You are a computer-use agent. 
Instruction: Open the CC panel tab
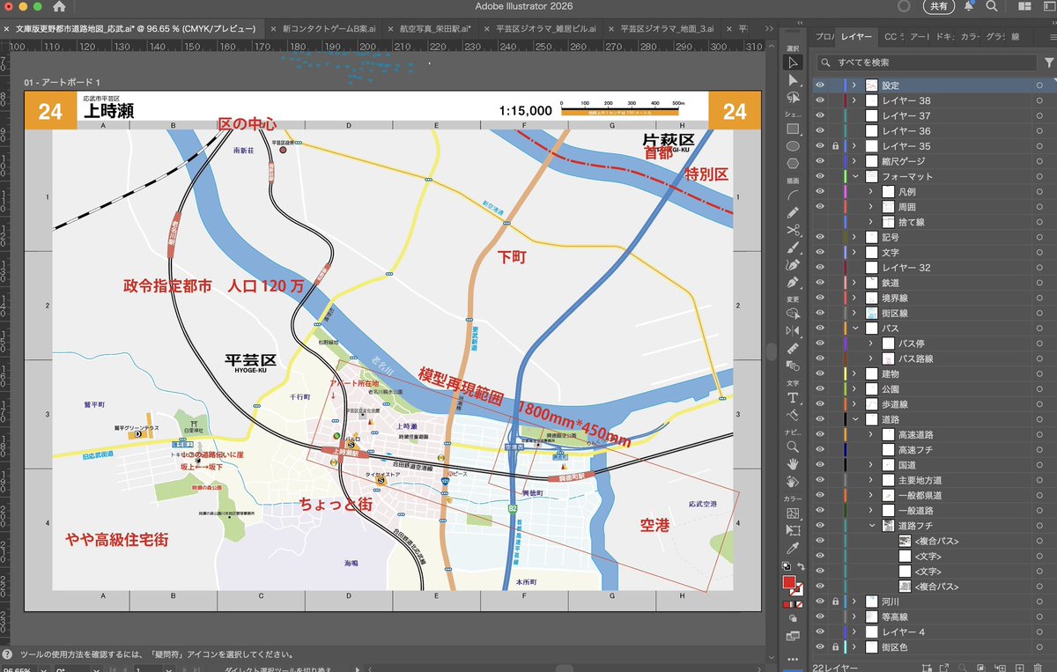click(x=891, y=37)
